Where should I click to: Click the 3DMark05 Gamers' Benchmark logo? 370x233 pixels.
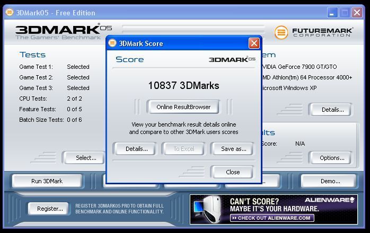[x=63, y=31]
